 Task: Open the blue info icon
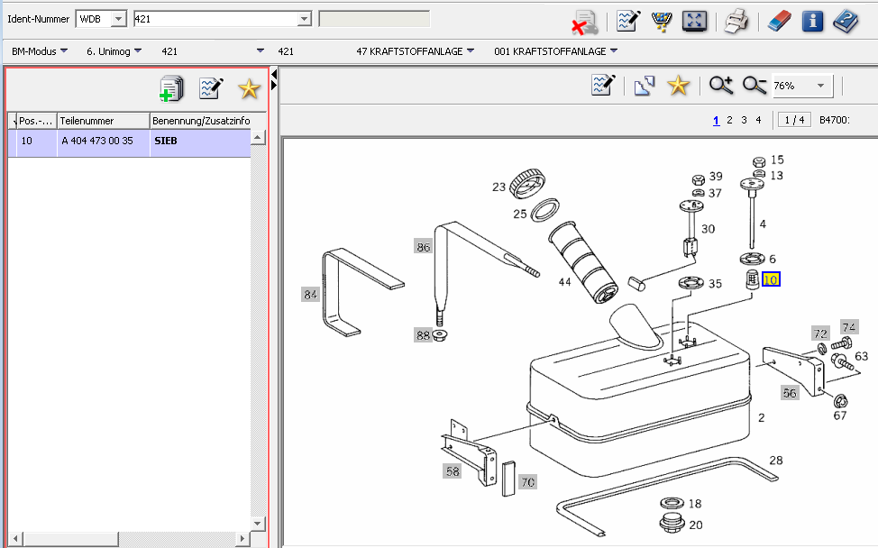(812, 21)
